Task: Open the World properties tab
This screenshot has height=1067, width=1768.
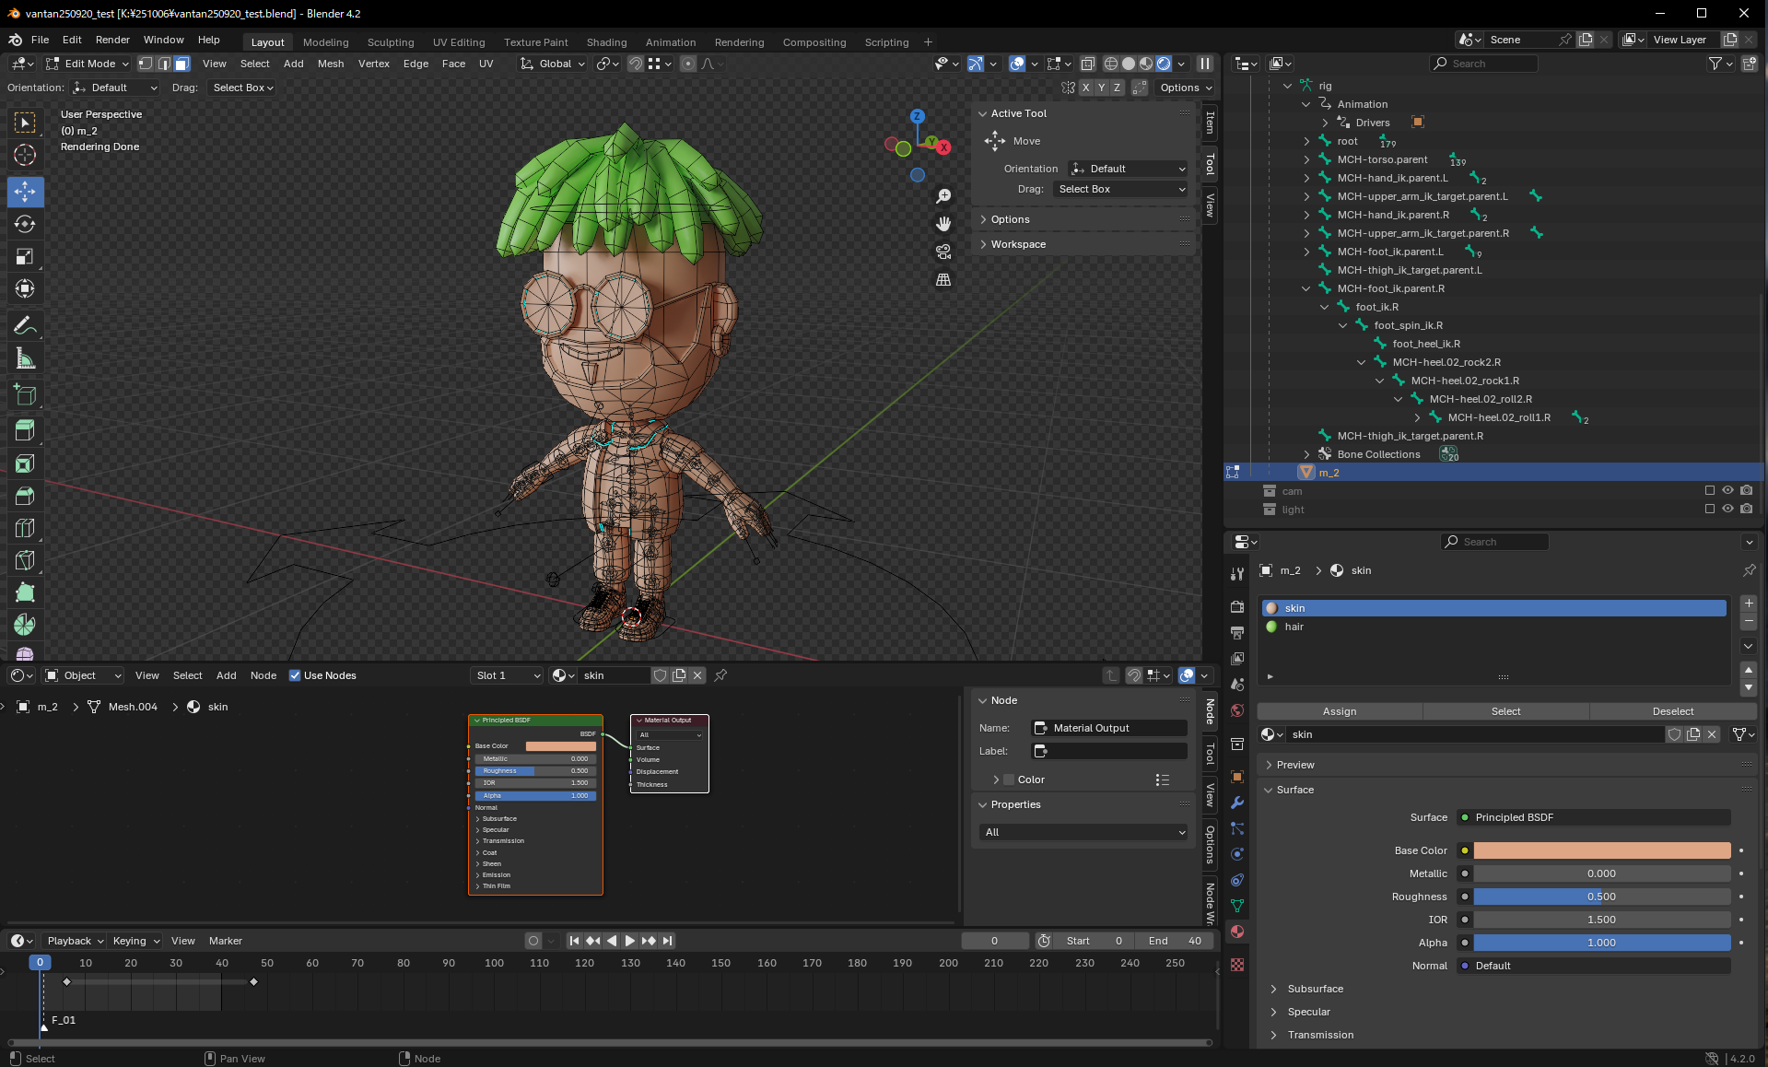Action: (1237, 710)
